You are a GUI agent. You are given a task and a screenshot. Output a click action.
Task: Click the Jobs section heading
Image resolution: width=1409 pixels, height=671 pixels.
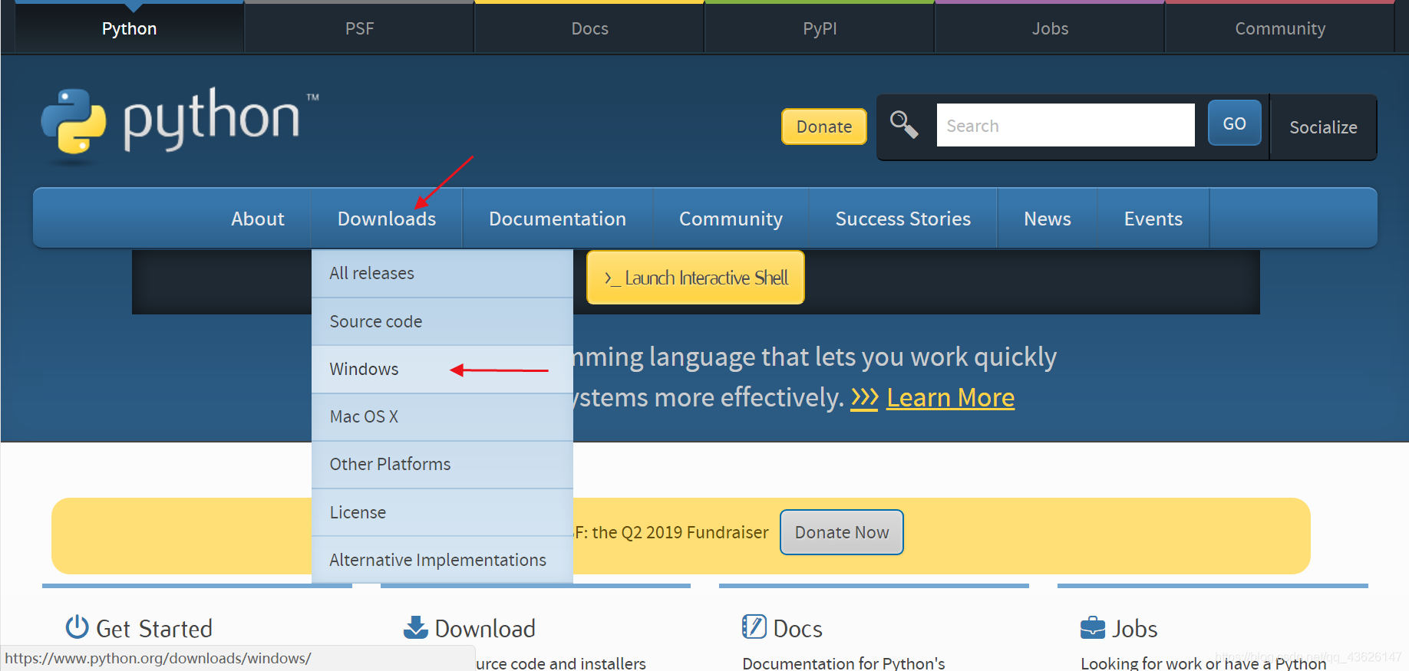point(1135,629)
